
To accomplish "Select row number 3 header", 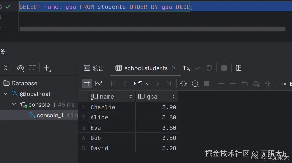I will 83,128.
